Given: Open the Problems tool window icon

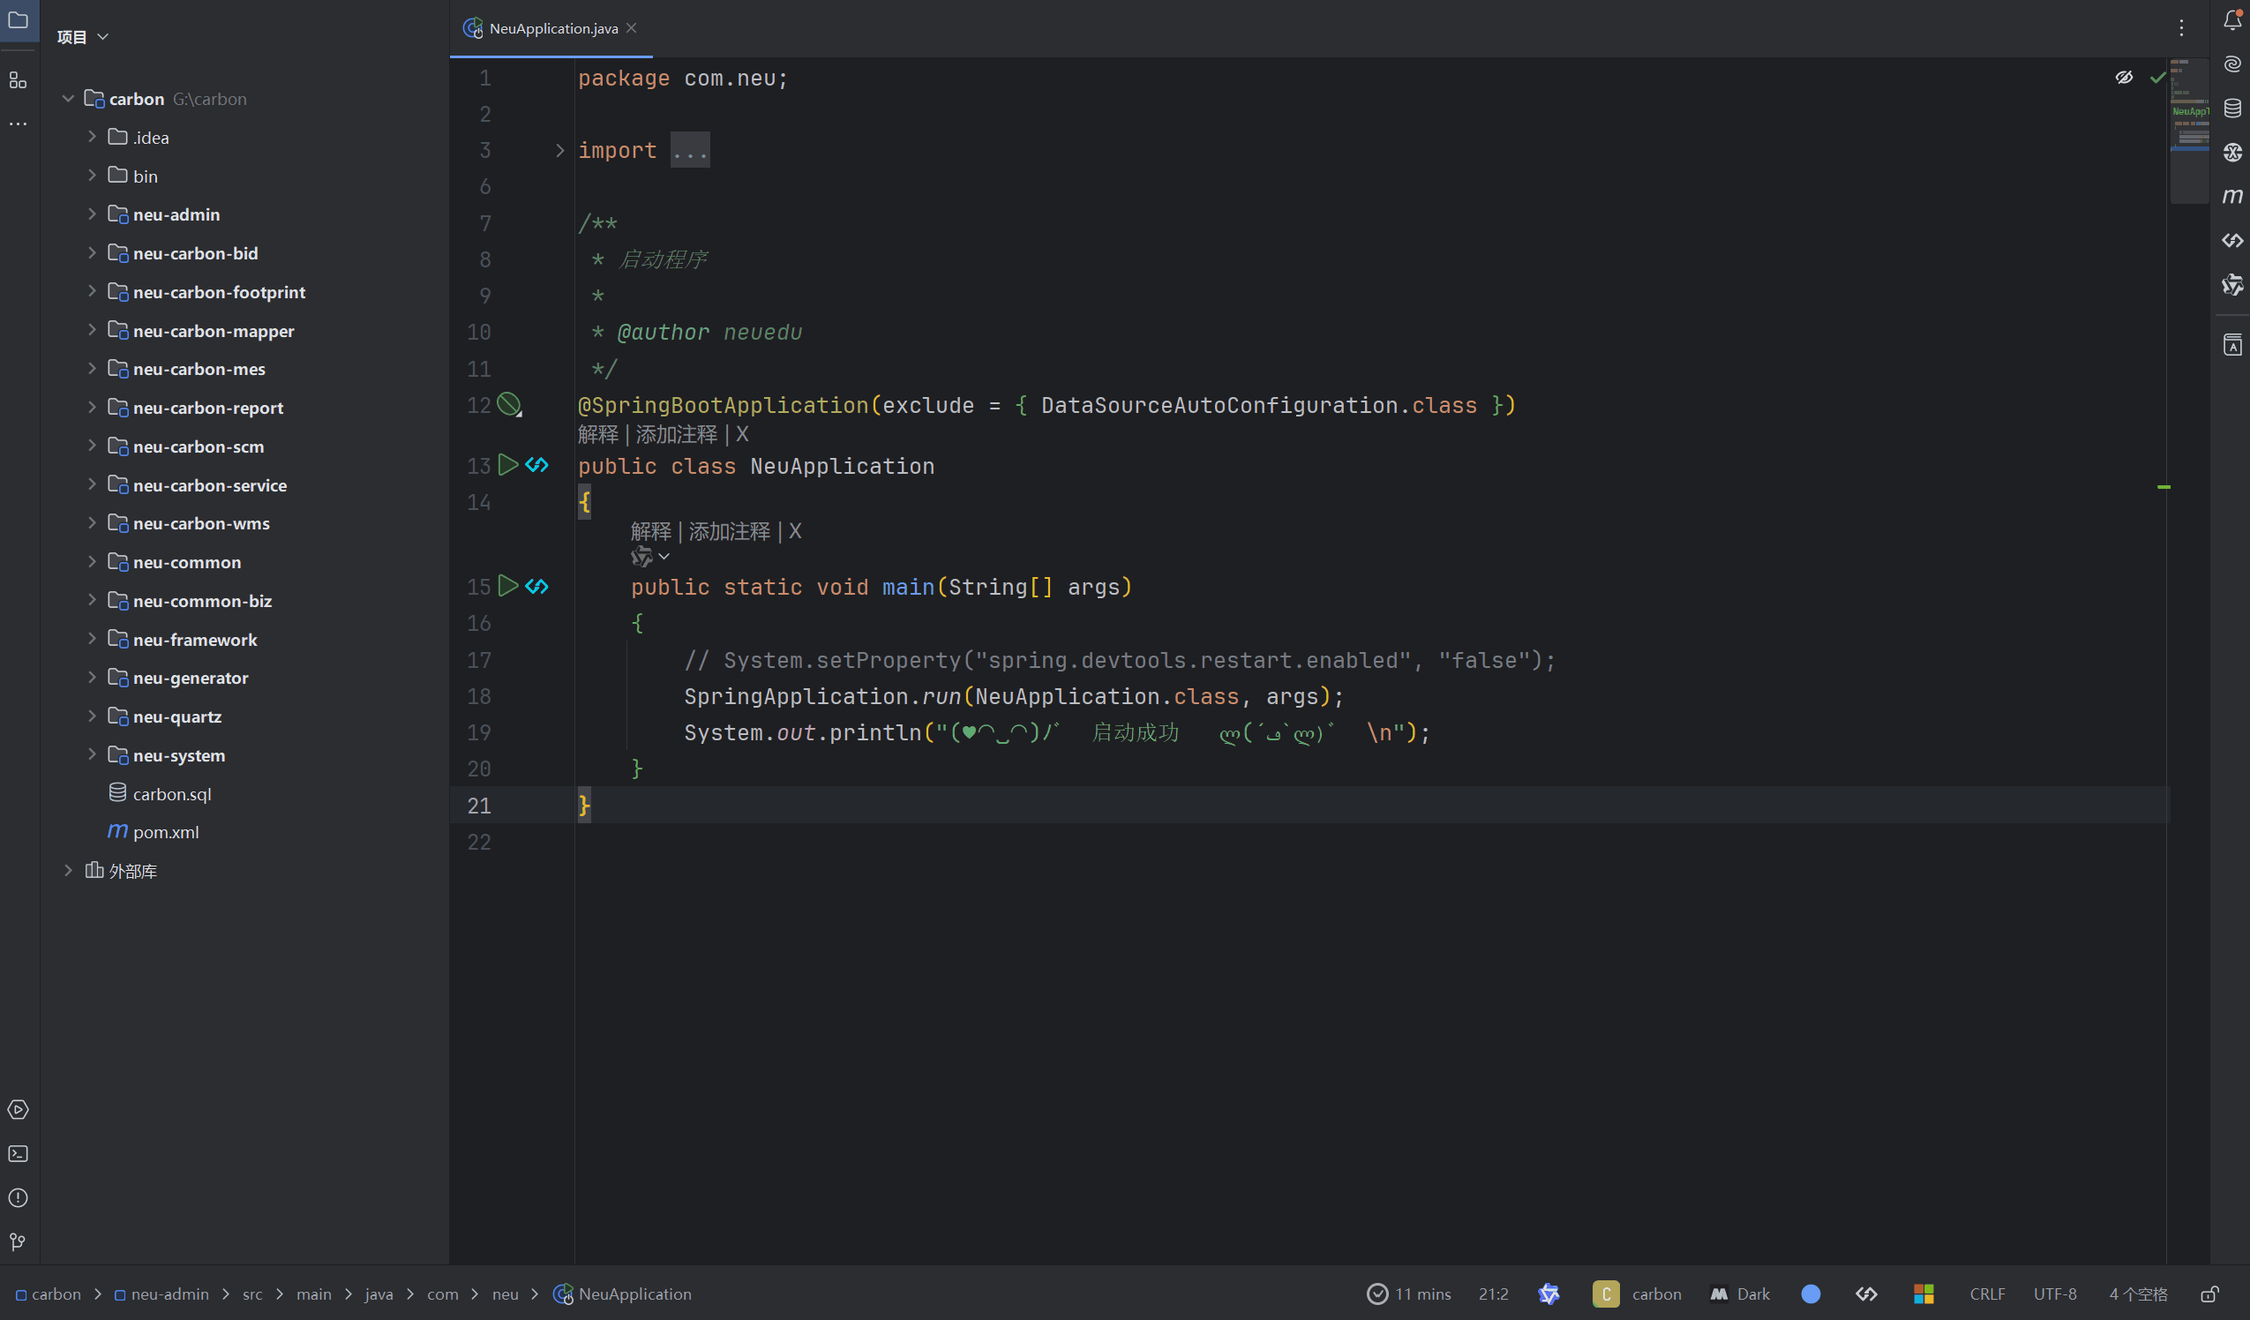Looking at the screenshot, I should pyautogui.click(x=18, y=1197).
